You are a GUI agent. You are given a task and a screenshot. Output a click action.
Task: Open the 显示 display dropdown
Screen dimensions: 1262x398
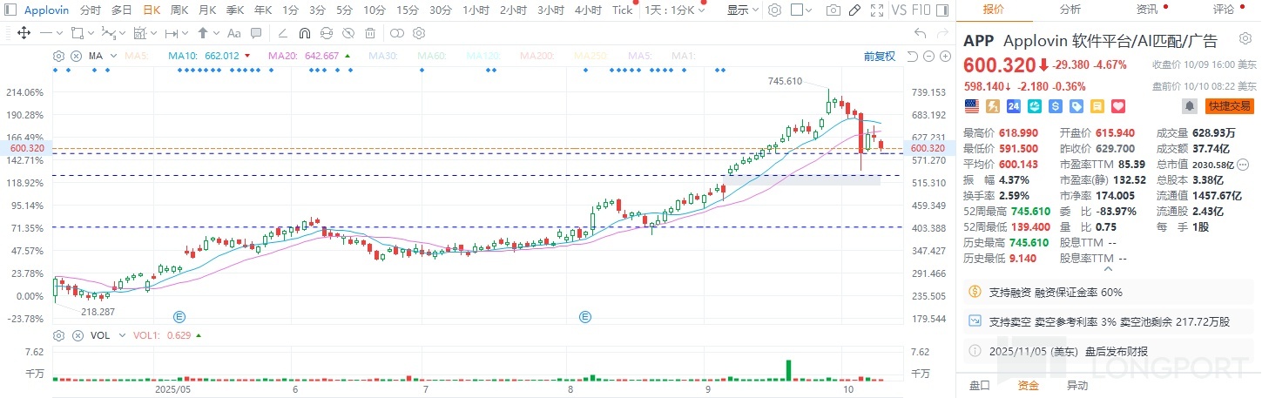coord(742,10)
